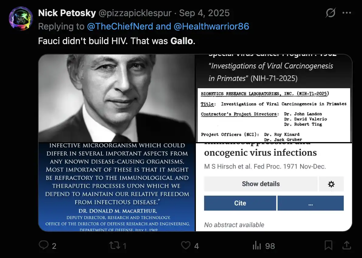
Task: Like the post with the heart icon
Action: click(186, 245)
